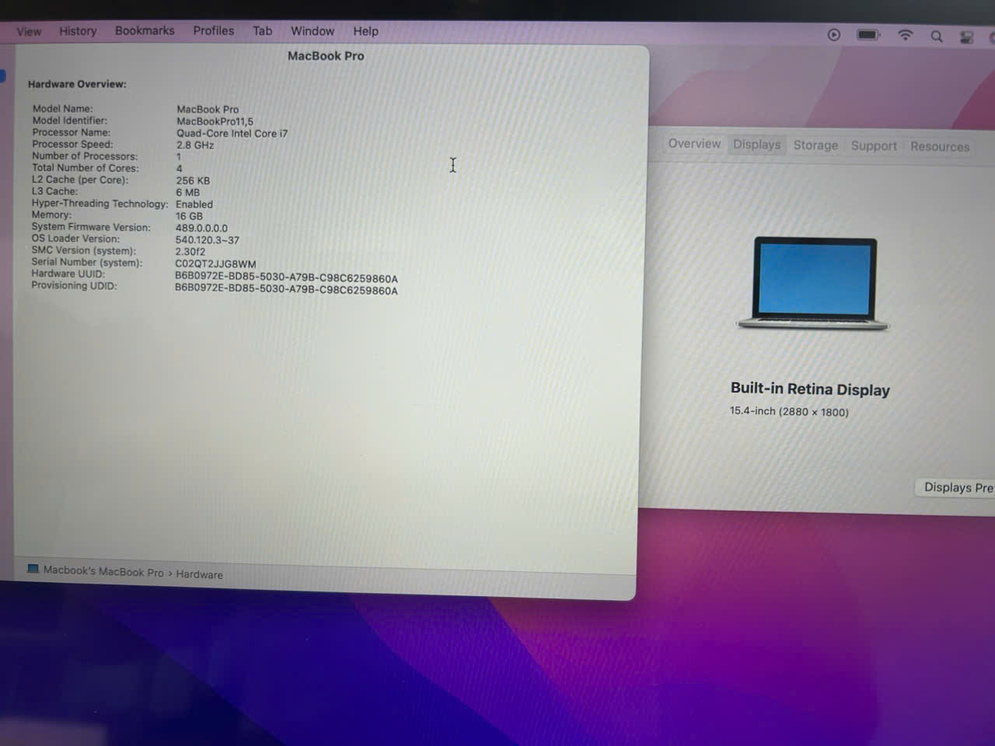This screenshot has width=995, height=746.
Task: Open the Bookmarks menu
Action: pos(145,30)
